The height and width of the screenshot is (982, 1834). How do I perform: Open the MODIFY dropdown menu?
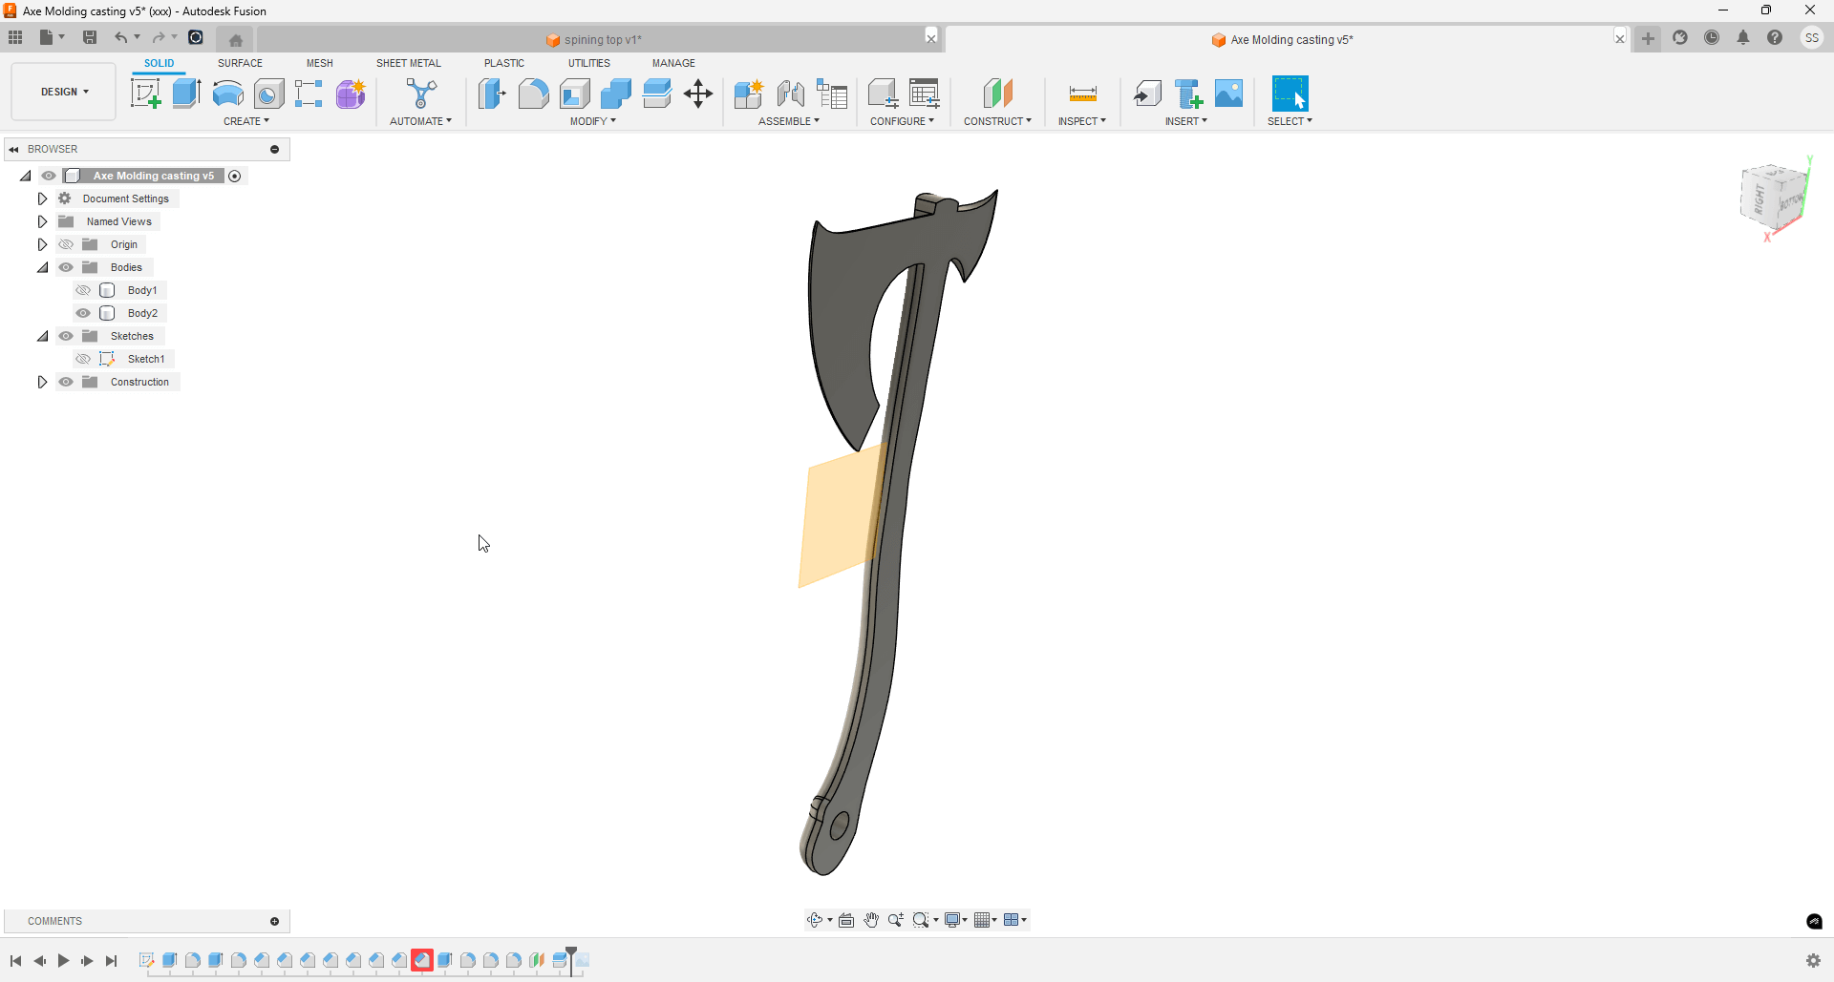pyautogui.click(x=593, y=121)
